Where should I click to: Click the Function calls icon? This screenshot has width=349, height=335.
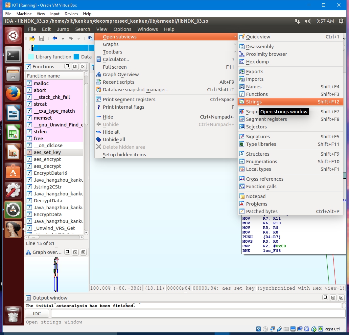pyautogui.click(x=242, y=186)
